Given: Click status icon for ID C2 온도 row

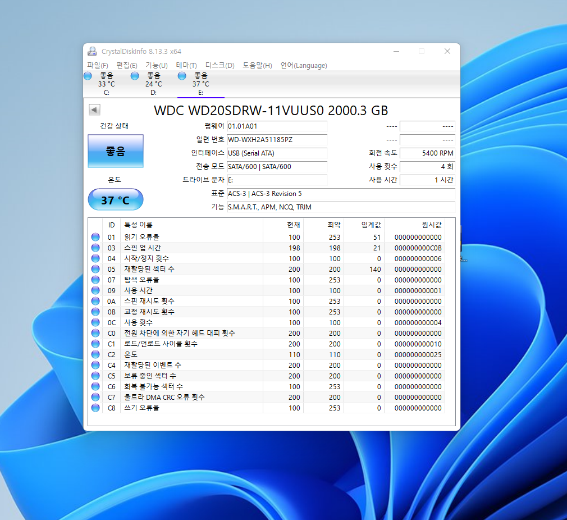Looking at the screenshot, I should tap(95, 354).
